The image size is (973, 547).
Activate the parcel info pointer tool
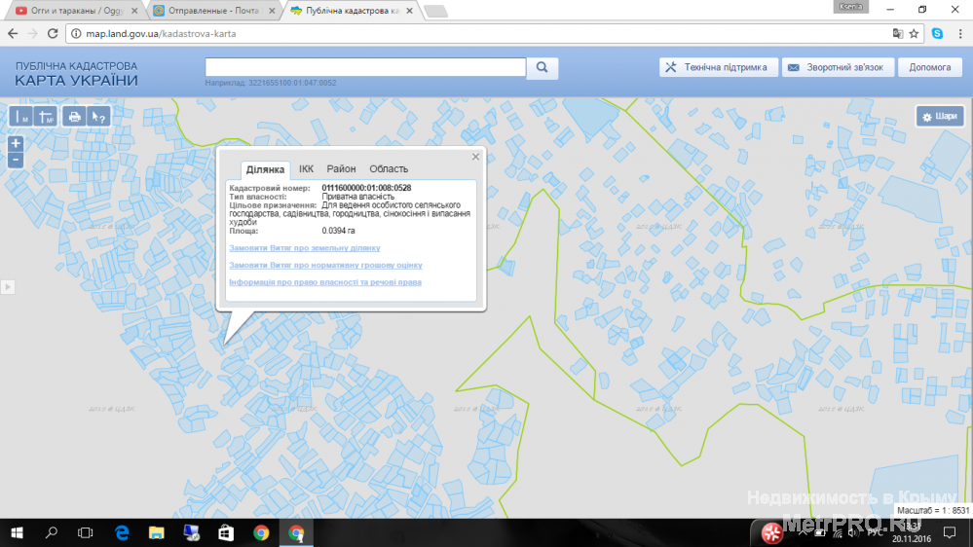tap(98, 116)
